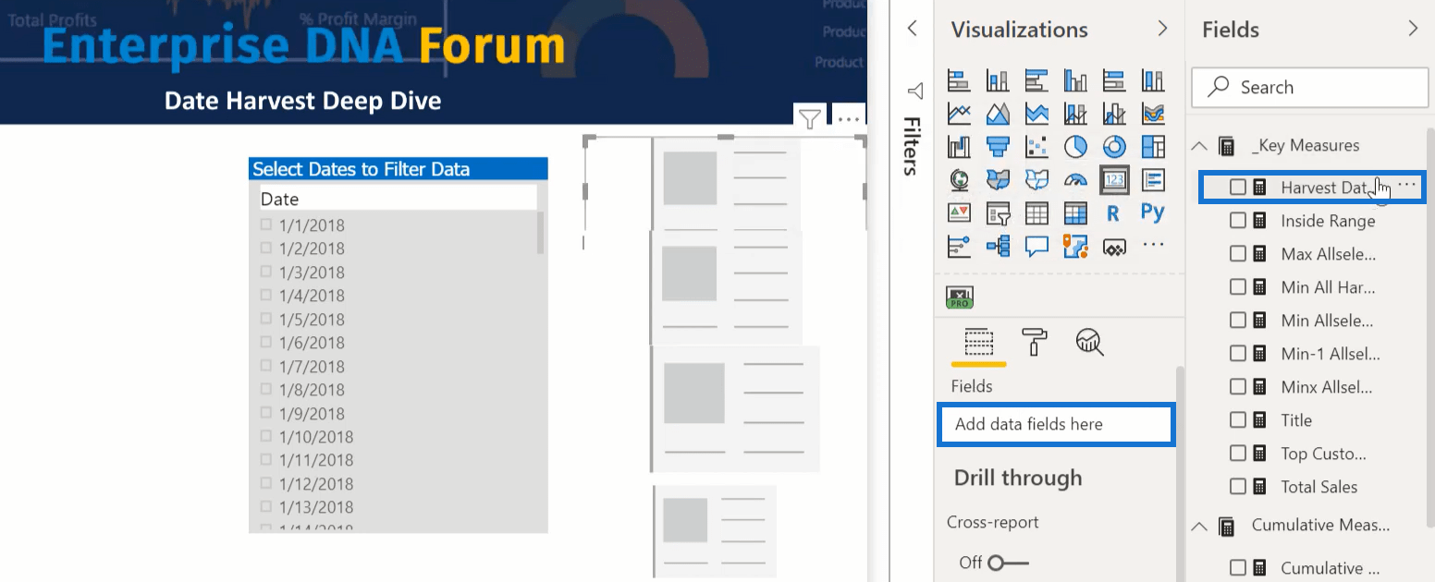The width and height of the screenshot is (1435, 582).
Task: Add a Map visualization with globe icon
Action: (959, 180)
